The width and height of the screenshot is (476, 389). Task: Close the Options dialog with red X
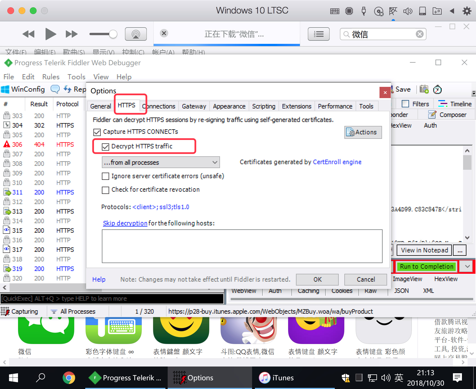(385, 92)
